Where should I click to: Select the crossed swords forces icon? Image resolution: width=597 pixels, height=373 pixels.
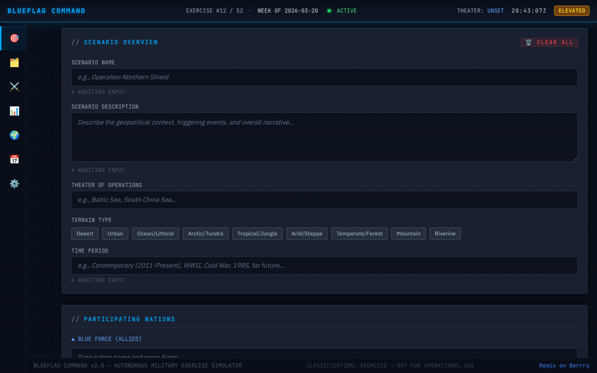[14, 86]
